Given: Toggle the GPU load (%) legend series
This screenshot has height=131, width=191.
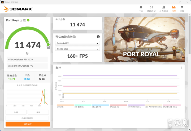Looking at the screenshot, I should tap(118, 106).
